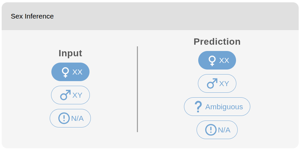Click the female symbol icon under Prediction
The height and width of the screenshot is (150, 300).
[212, 61]
